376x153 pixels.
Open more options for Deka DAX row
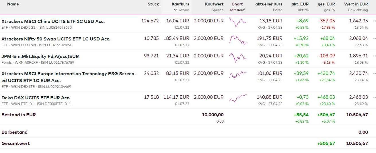[374, 97]
